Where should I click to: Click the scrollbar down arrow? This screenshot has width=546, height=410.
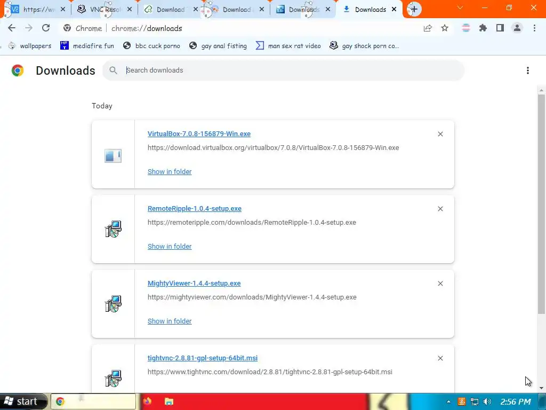pos(541,388)
